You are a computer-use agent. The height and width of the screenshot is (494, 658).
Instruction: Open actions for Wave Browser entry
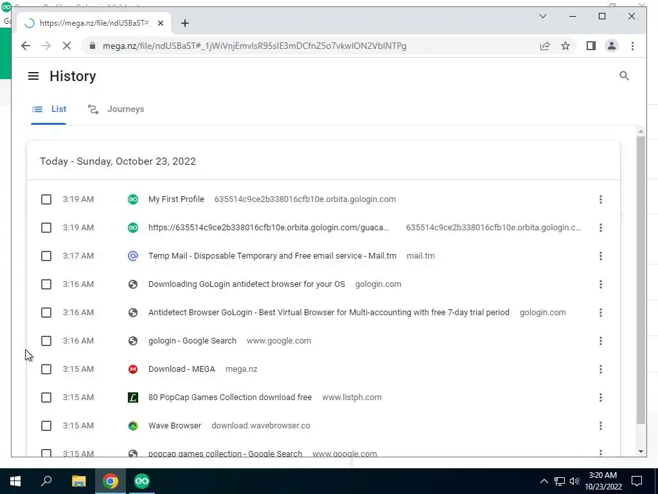point(601,426)
